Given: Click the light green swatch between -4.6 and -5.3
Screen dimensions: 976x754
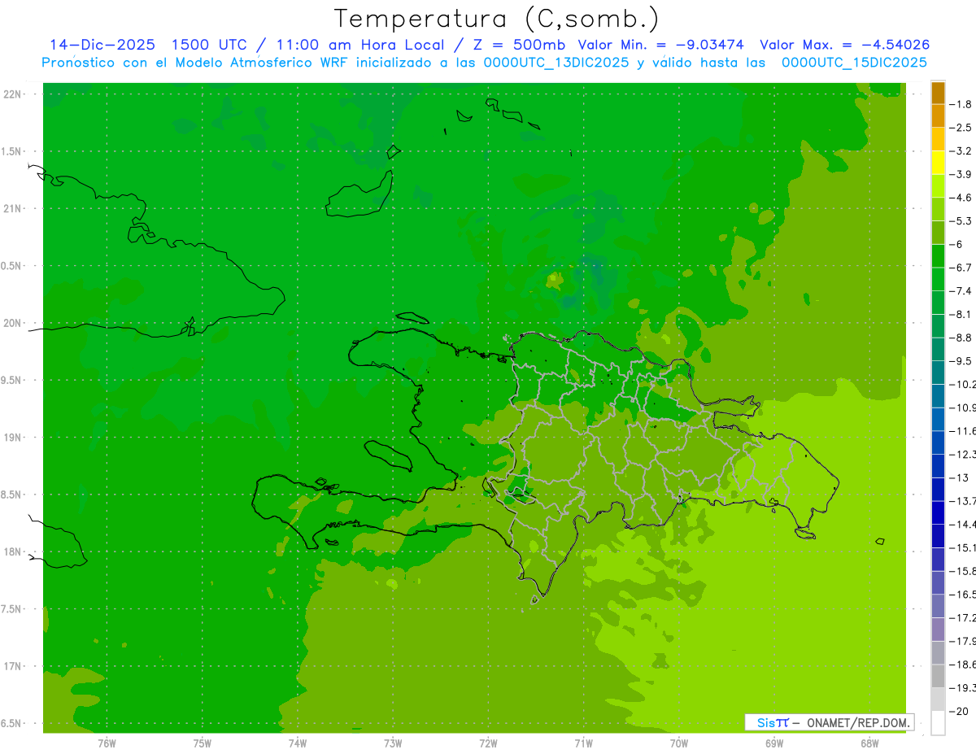Looking at the screenshot, I should [x=938, y=209].
